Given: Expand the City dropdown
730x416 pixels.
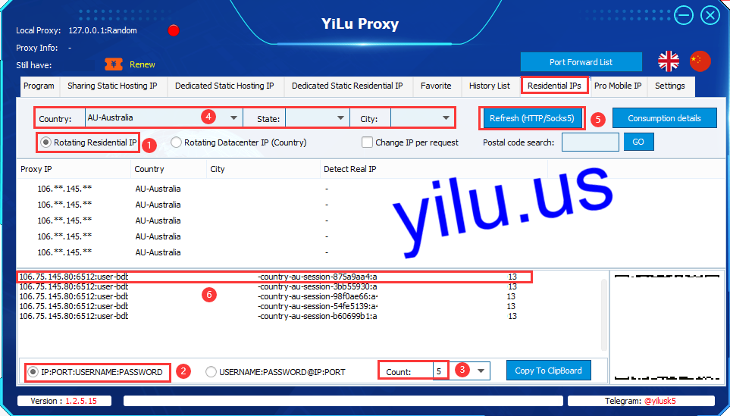Looking at the screenshot, I should (x=446, y=117).
